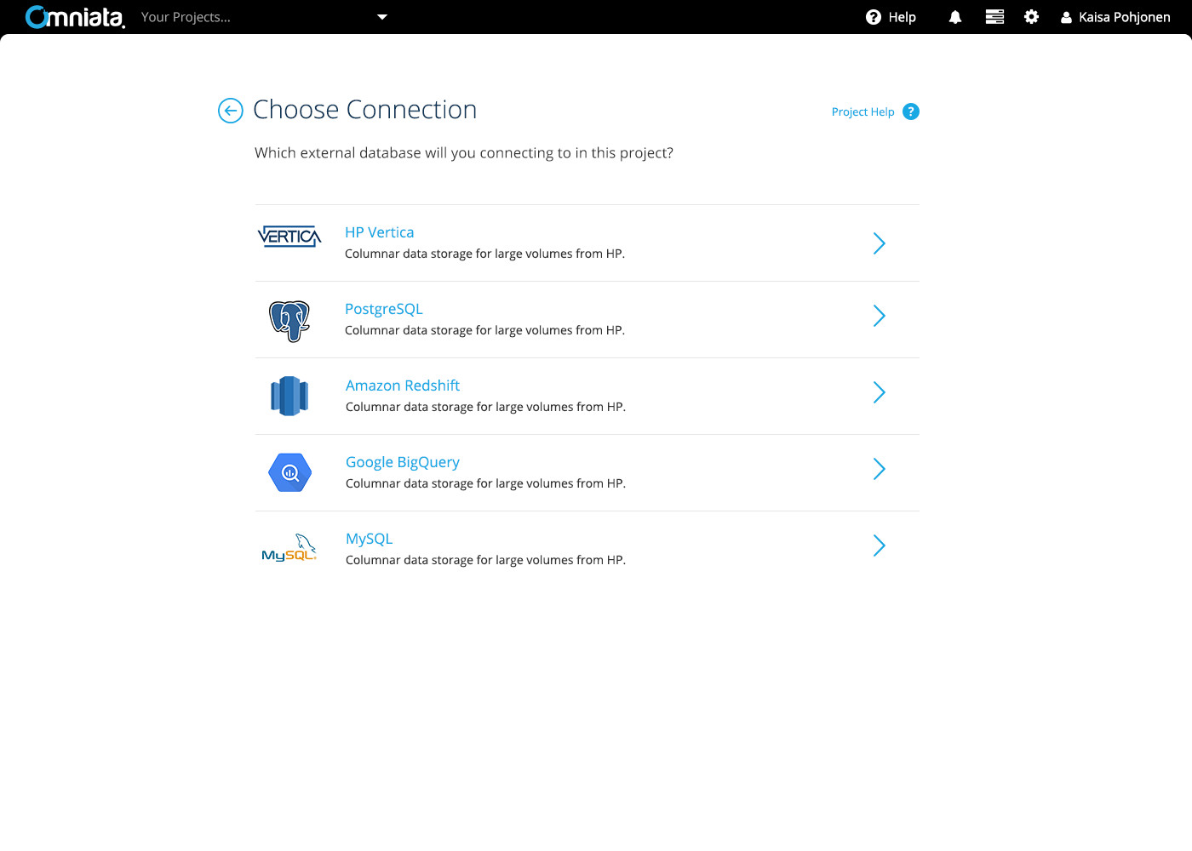Click the PostgreSQL elephant logo
1192x851 pixels.
(x=289, y=321)
